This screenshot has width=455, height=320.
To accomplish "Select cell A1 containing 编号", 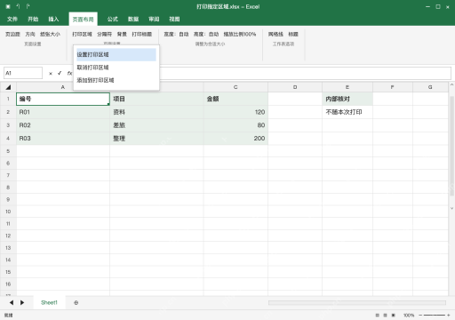I will tap(63, 99).
